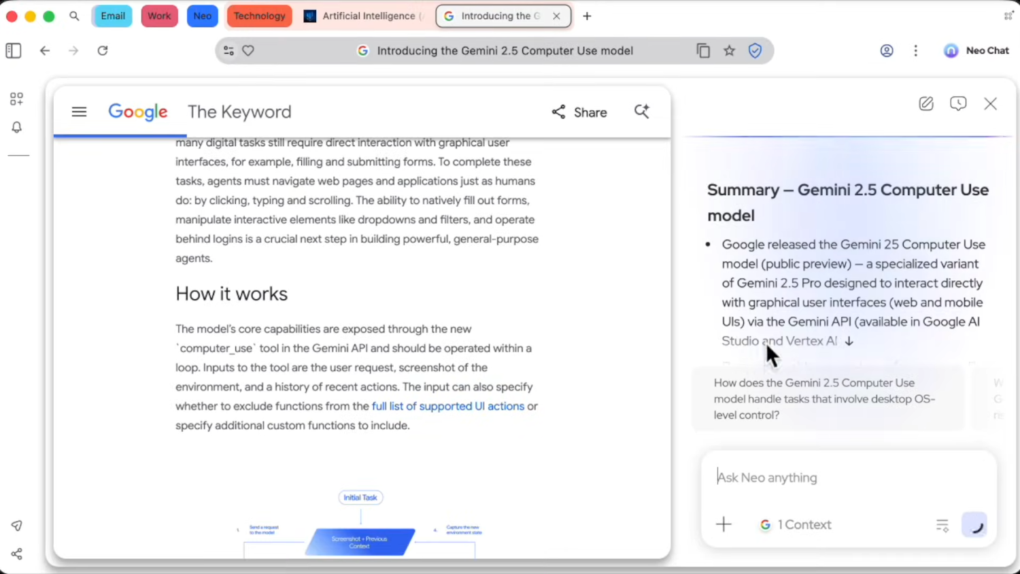Open the 1 Context selector
The width and height of the screenshot is (1020, 574).
pyautogui.click(x=796, y=524)
